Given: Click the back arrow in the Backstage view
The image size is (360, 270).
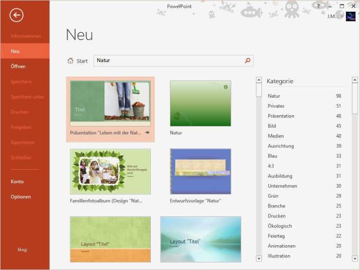Looking at the screenshot, I should coord(16,15).
